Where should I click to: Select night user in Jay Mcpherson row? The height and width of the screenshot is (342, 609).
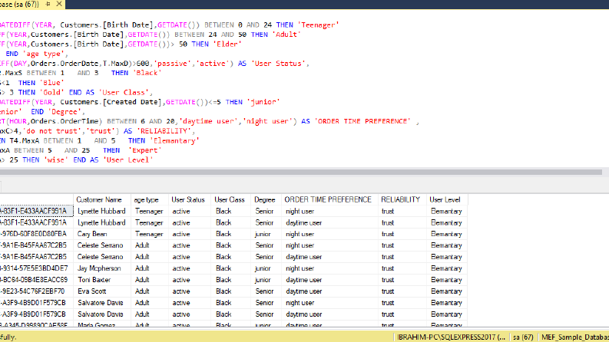[x=329, y=268]
